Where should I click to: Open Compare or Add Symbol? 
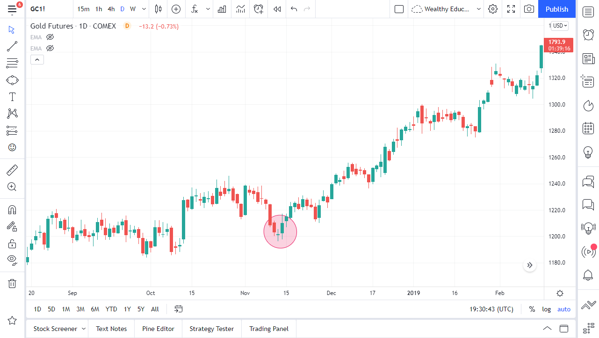pos(176,9)
